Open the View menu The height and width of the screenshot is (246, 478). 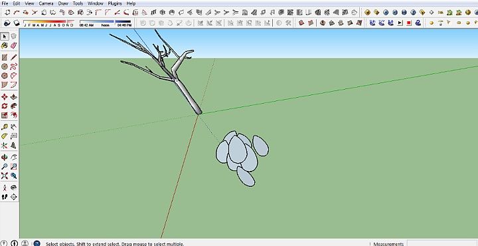click(x=29, y=3)
